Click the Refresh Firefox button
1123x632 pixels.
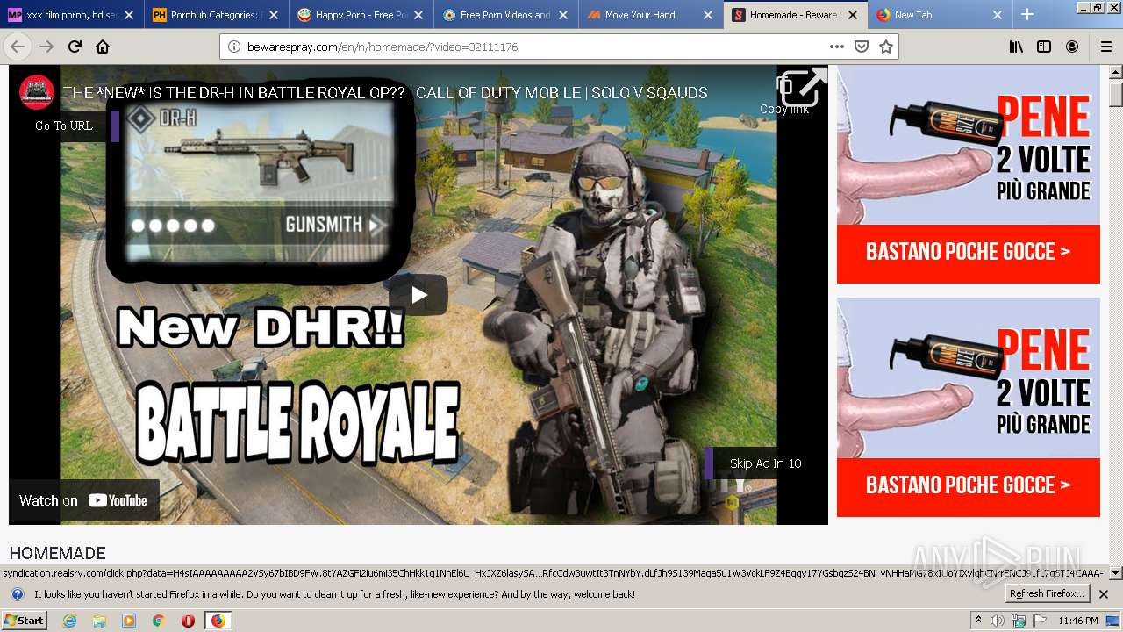[1048, 594]
